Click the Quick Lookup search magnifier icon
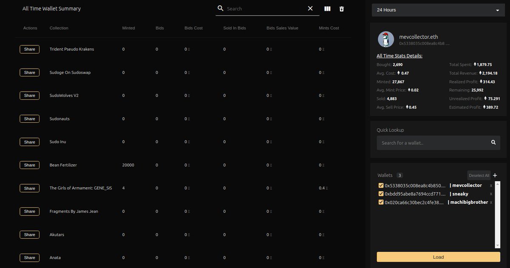The image size is (510, 268). (x=493, y=143)
